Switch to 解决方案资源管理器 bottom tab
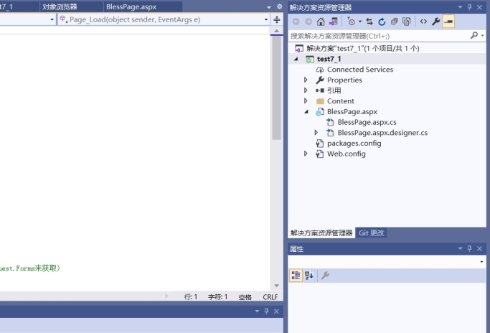The image size is (490, 333). [321, 233]
